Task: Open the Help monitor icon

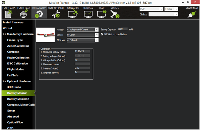Action: coord(102,14)
